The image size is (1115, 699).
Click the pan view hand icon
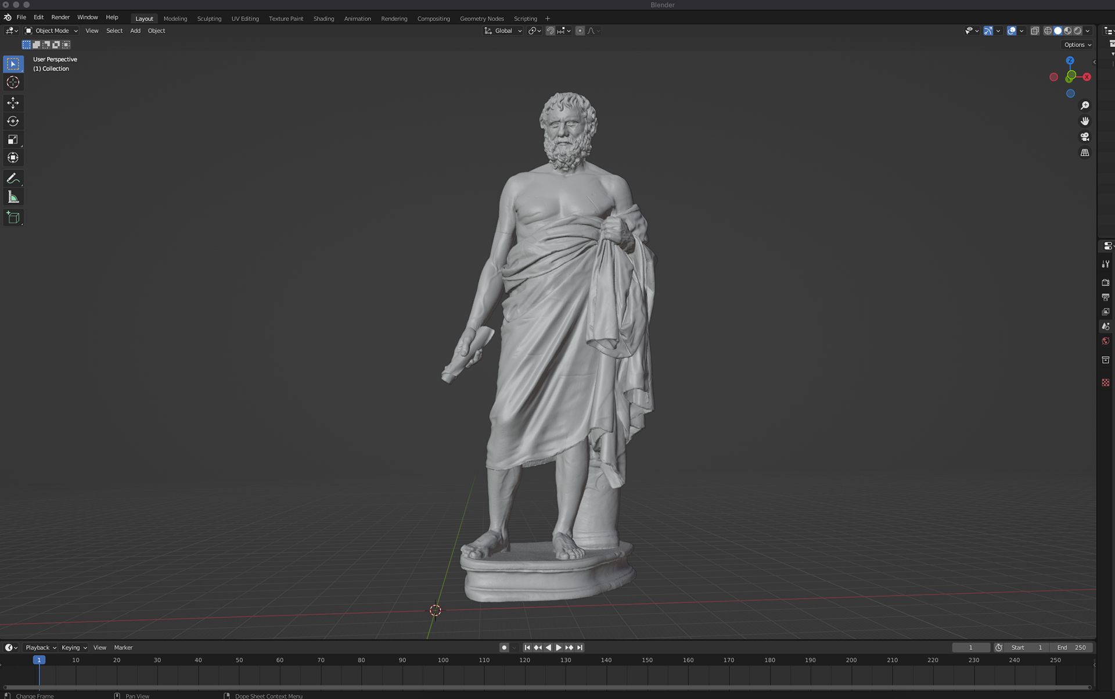(x=1085, y=121)
